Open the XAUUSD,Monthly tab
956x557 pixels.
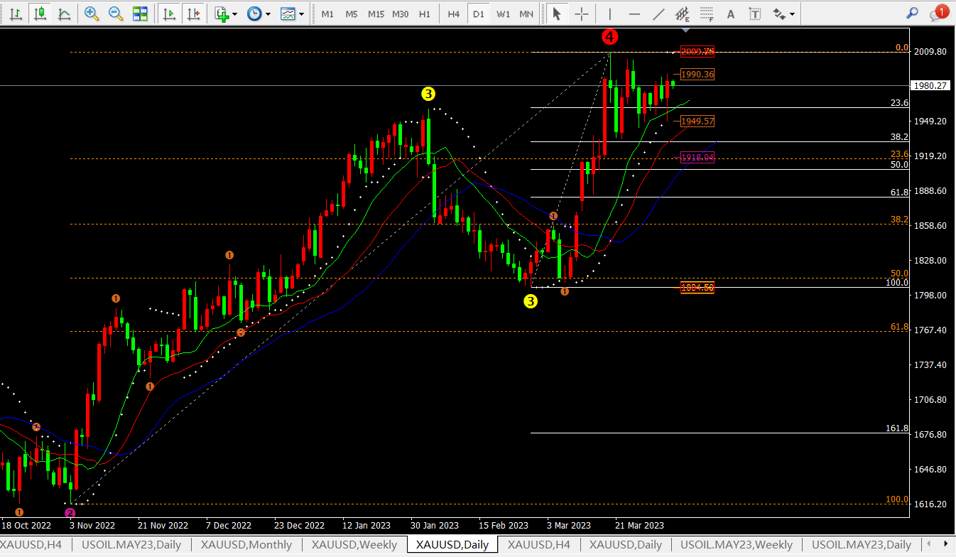(x=246, y=545)
